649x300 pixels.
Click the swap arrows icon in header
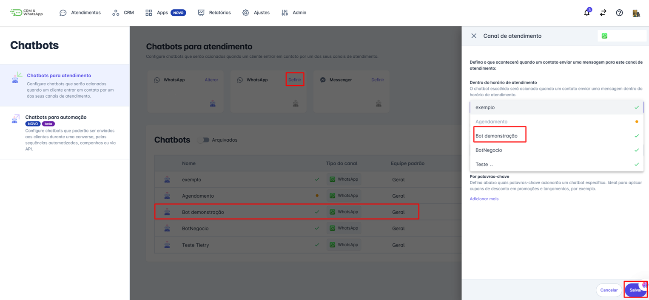click(x=603, y=13)
